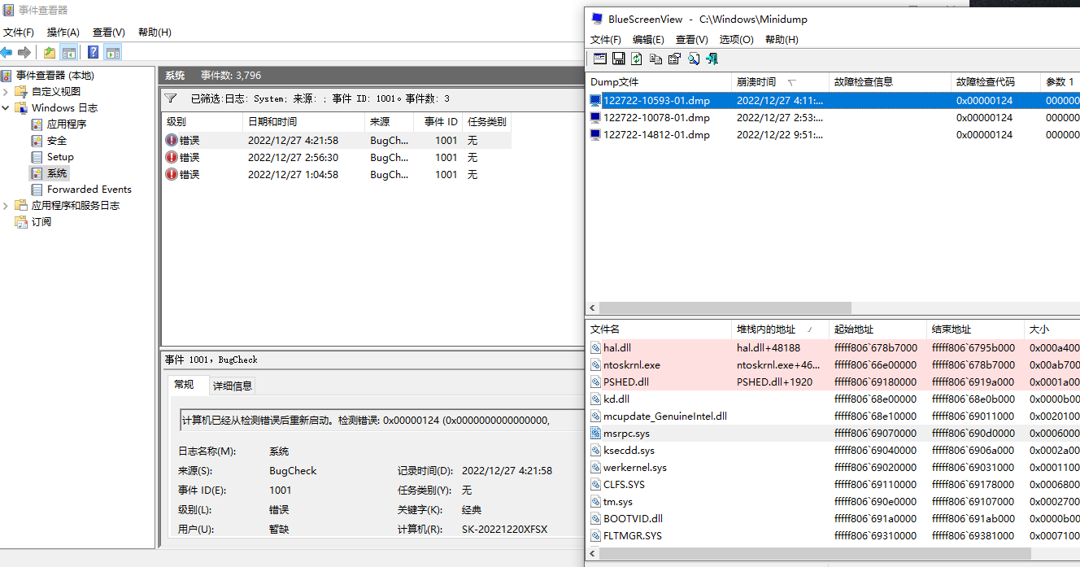The image size is (1080, 567).
Task: Open properties icon in BlueScreenView toolbar
Action: [x=674, y=59]
